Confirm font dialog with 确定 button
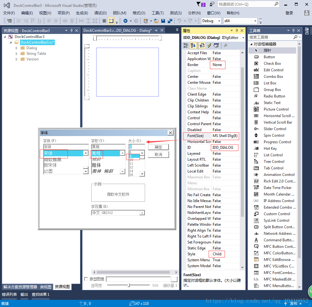The height and width of the screenshot is (307, 312). tap(158, 147)
